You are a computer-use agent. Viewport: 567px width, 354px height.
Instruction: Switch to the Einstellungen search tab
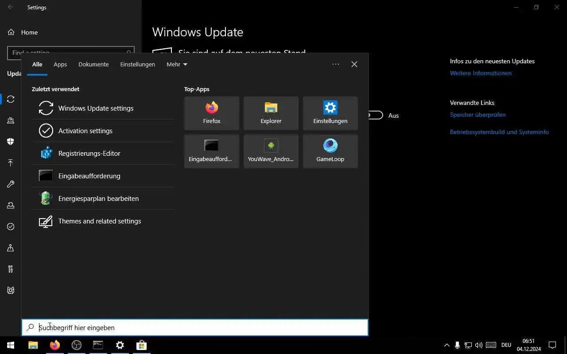click(x=138, y=64)
